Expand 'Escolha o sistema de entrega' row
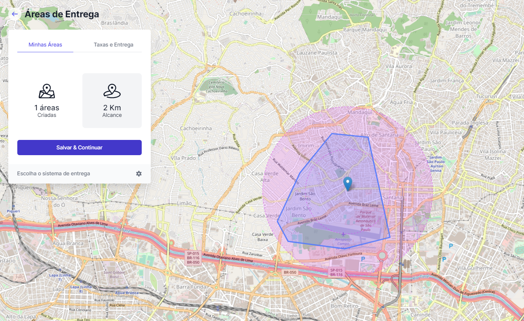524x321 pixels. (54, 174)
